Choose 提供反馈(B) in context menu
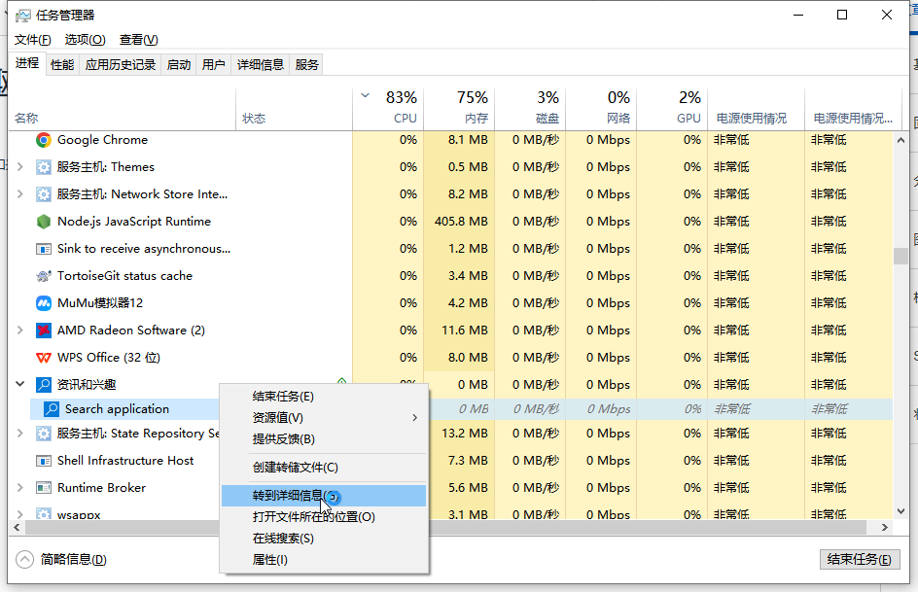This screenshot has height=592, width=918. click(x=323, y=439)
